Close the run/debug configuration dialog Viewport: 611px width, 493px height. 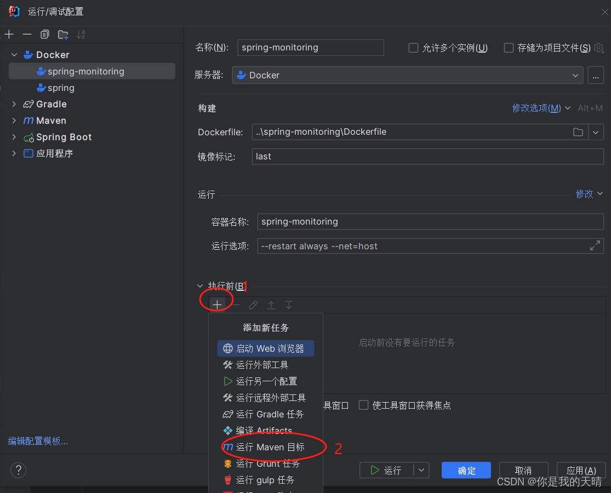click(x=604, y=12)
